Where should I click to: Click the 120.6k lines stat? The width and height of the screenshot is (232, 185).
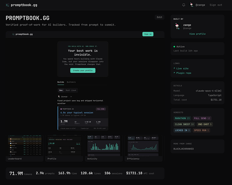[91, 173]
